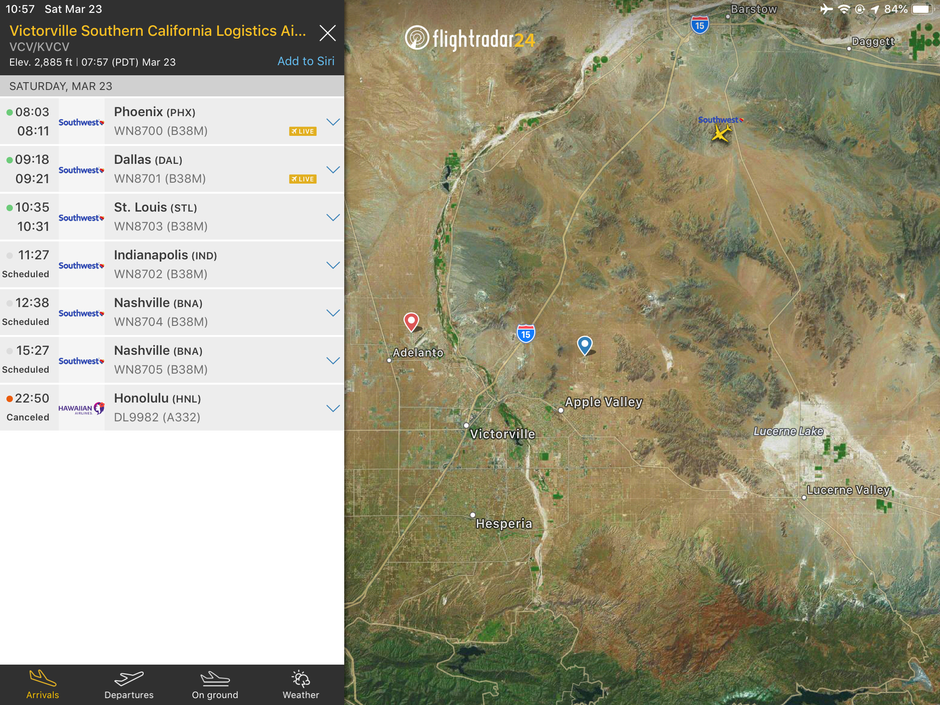Expand the Phoenix PHX flight details

(333, 122)
